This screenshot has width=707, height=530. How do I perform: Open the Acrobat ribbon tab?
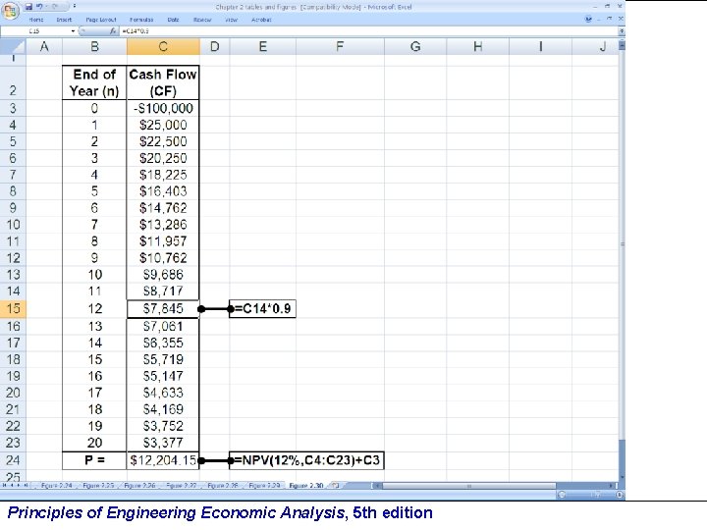[x=261, y=20]
